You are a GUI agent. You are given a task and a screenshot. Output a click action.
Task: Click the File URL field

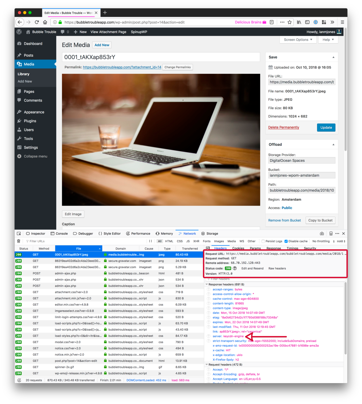[302, 82]
